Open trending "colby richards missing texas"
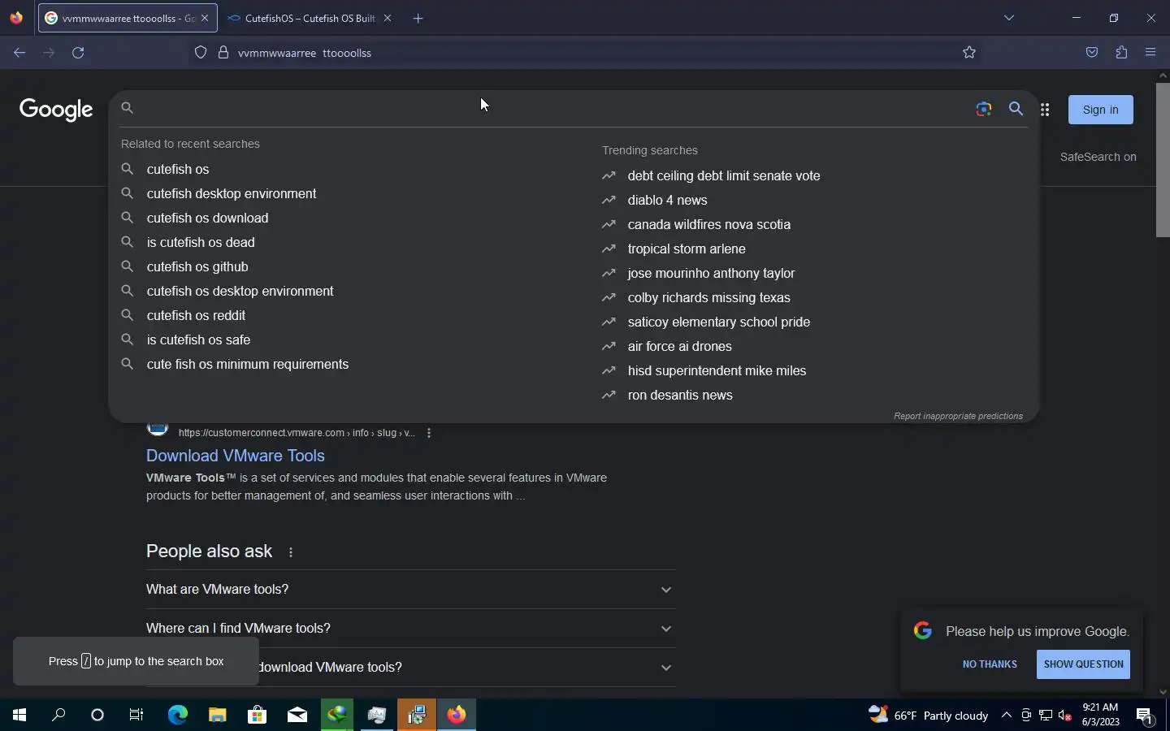 tap(708, 297)
